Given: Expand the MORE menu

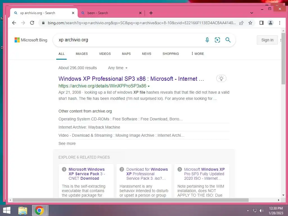Looking at the screenshot, I should [x=198, y=54].
